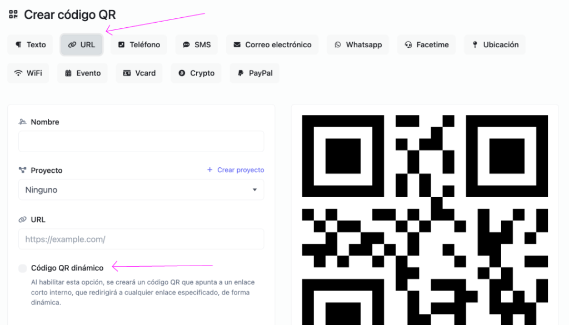Select the Vcard card icon
The width and height of the screenshot is (569, 325).
127,73
